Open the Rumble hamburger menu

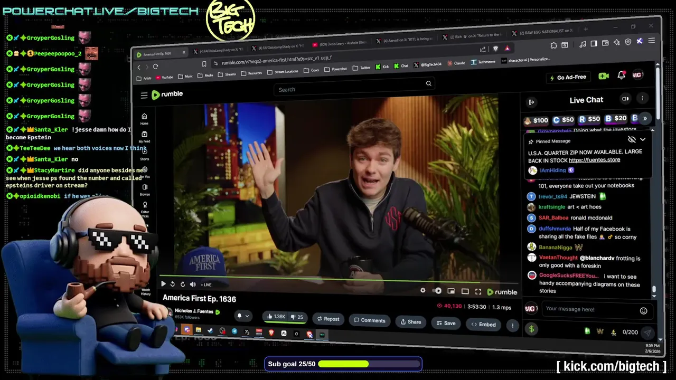click(x=144, y=95)
